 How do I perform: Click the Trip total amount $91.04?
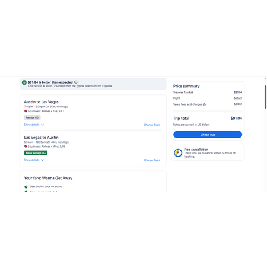point(236,119)
